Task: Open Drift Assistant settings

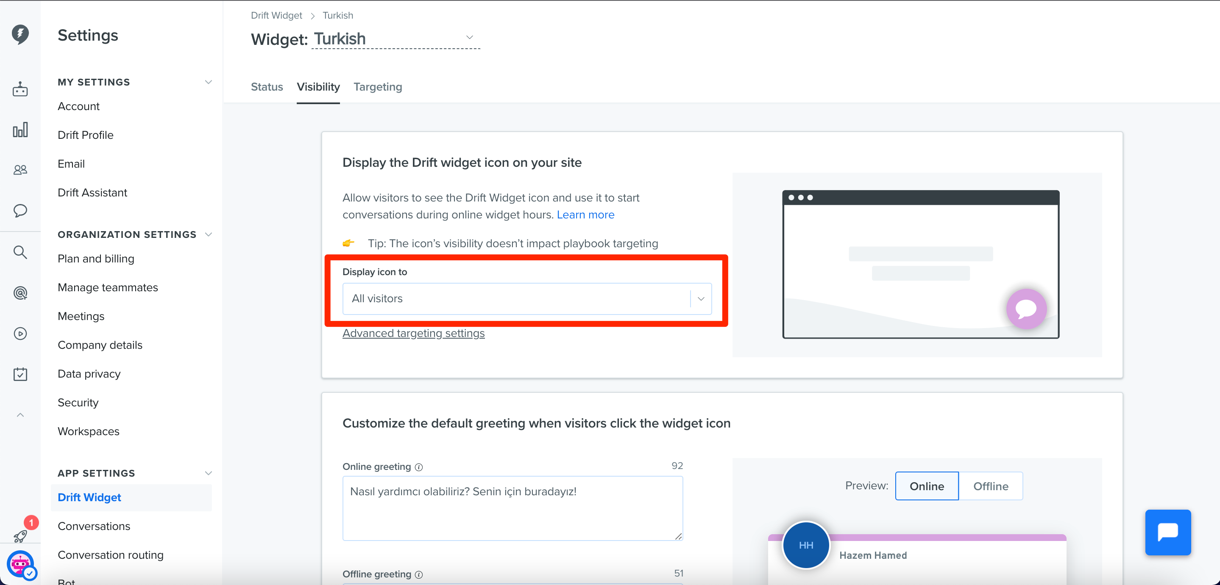Action: click(92, 193)
